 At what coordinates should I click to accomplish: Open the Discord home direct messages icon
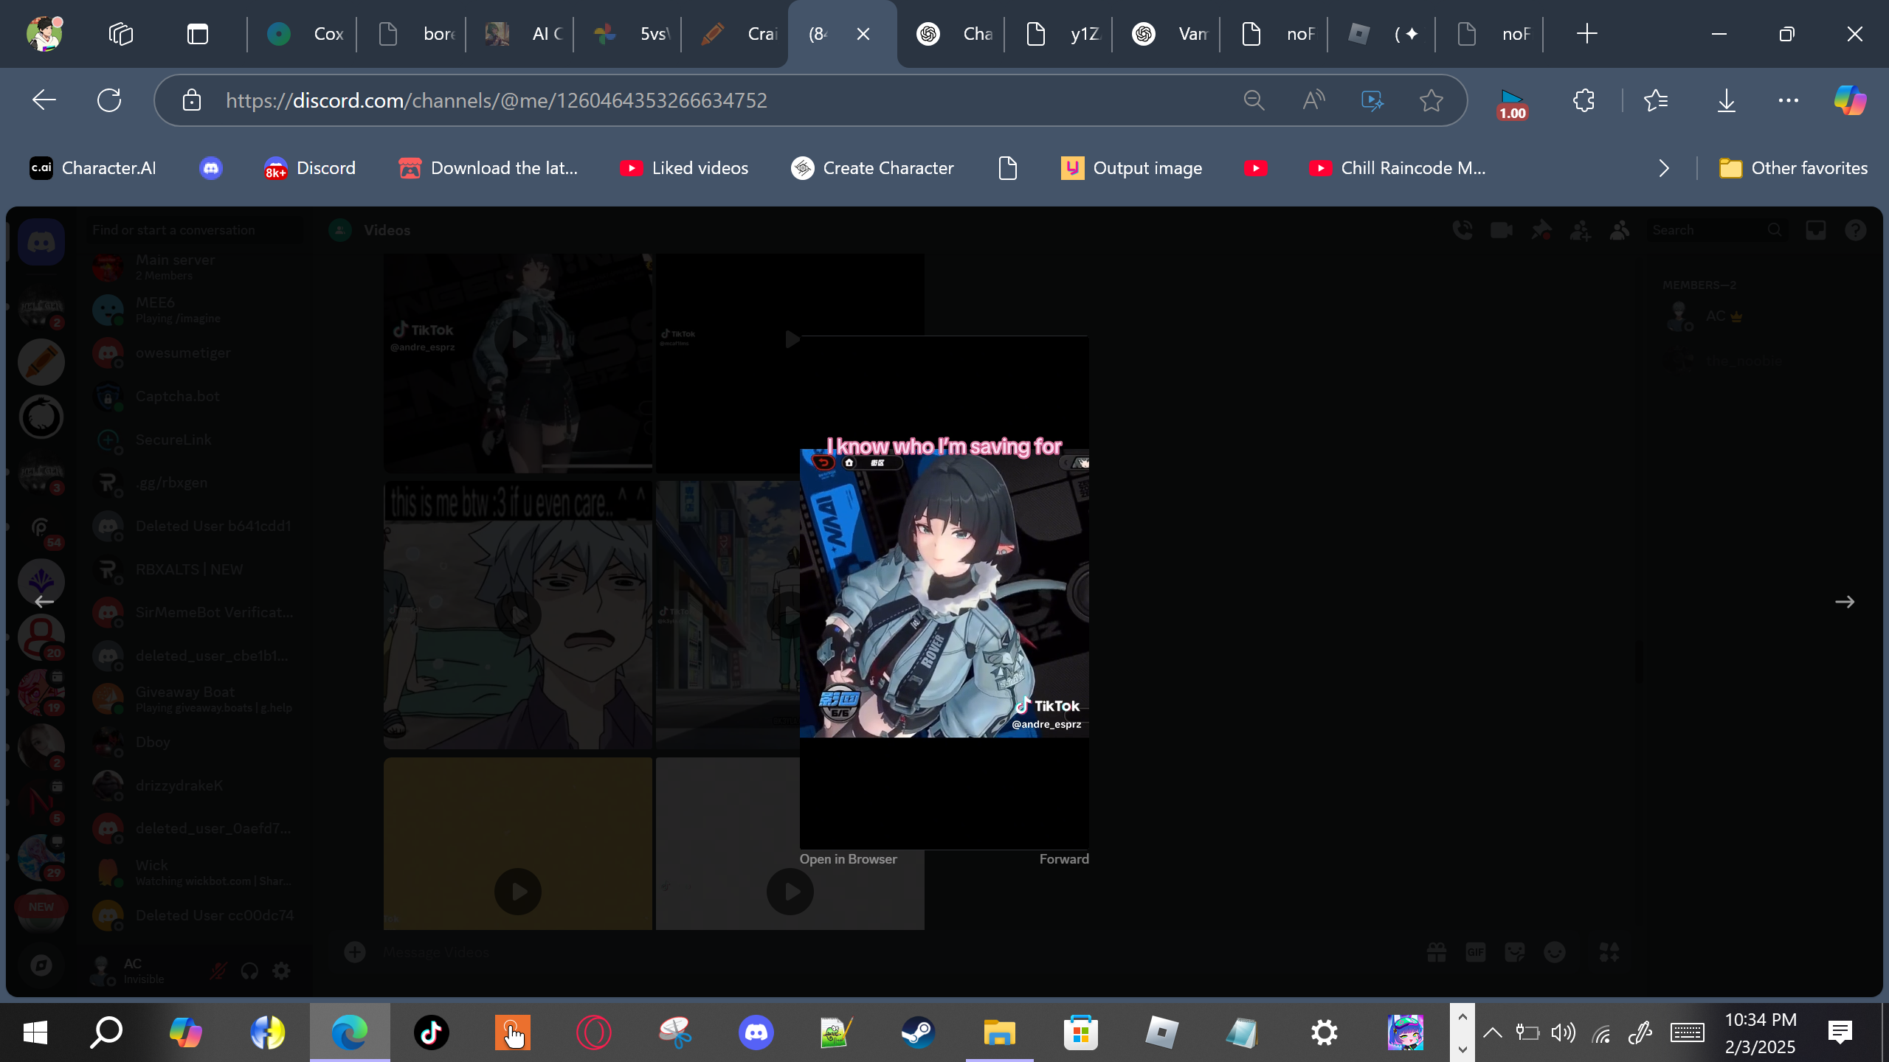coord(41,242)
